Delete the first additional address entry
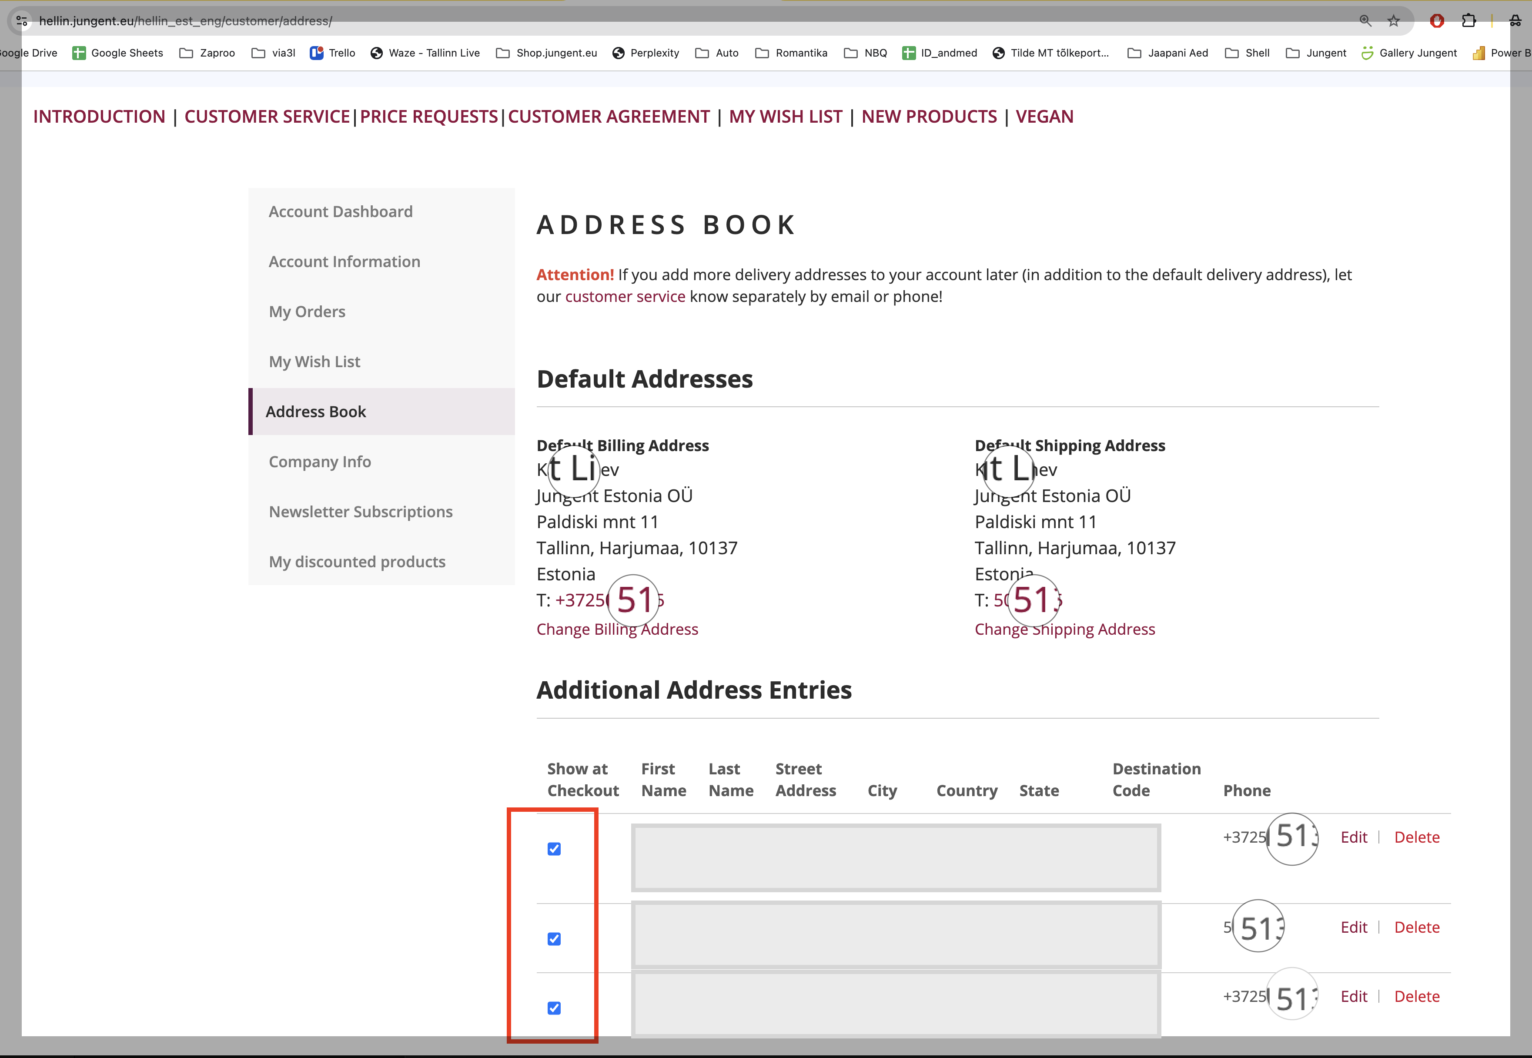The height and width of the screenshot is (1058, 1532). click(x=1417, y=837)
